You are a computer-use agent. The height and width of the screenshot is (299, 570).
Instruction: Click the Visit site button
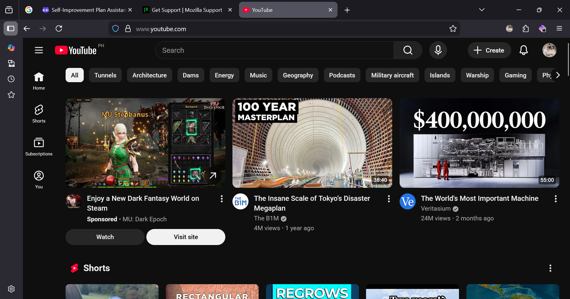(x=186, y=237)
